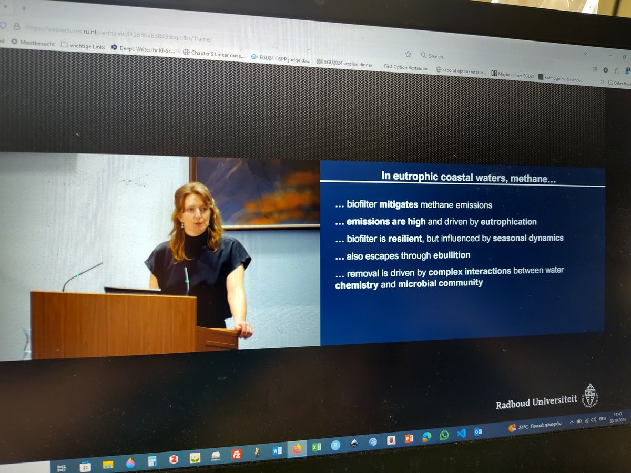Open the Kolmogorov-Smirnov bookmark

coord(561,78)
